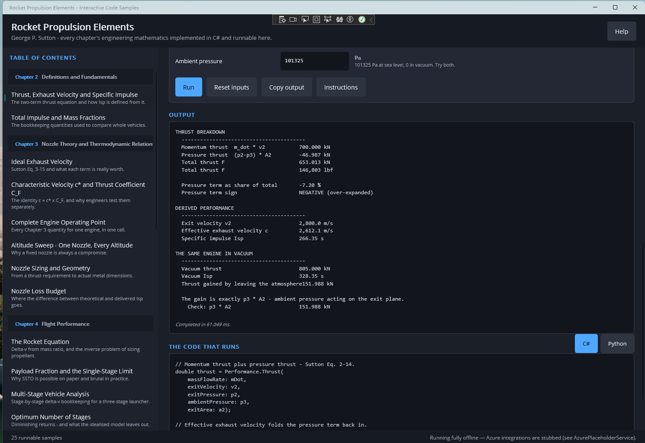Click 'Vacuum Isp' 328.35 s line

pyautogui.click(x=252, y=276)
